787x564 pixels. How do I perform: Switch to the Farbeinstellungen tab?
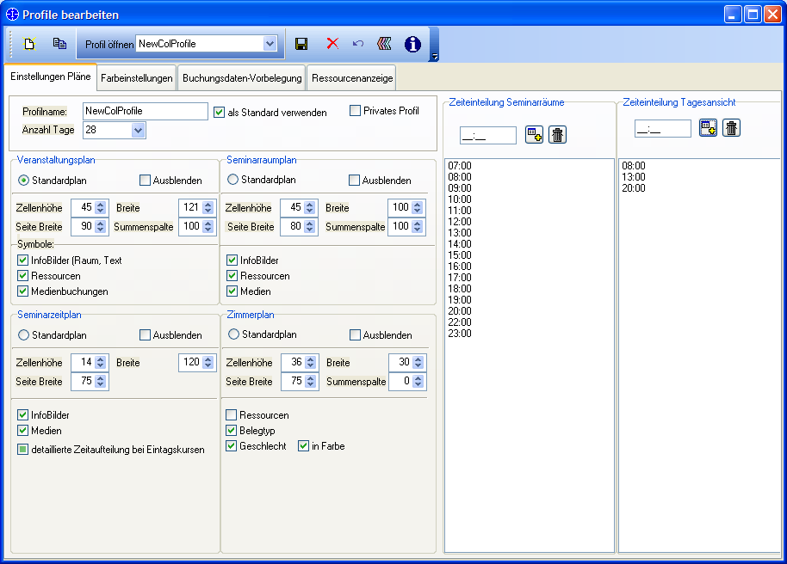(x=137, y=77)
